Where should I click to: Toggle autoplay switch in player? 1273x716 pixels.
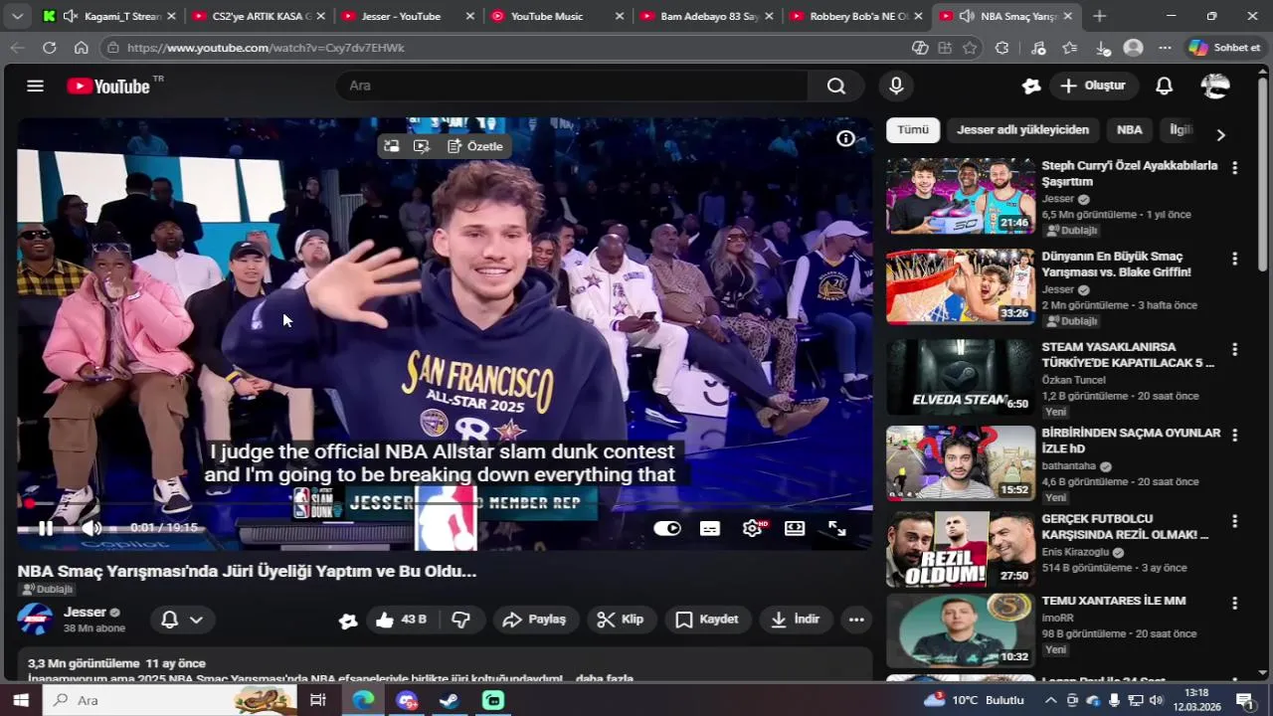pos(667,528)
